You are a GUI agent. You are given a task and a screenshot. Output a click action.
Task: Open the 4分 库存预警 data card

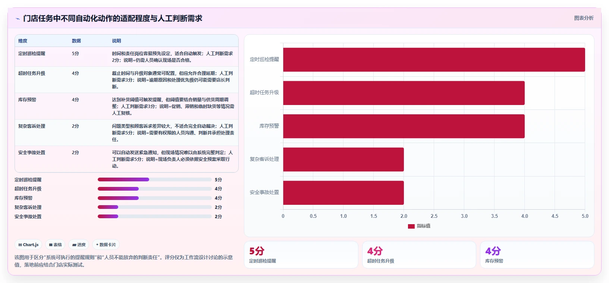click(x=537, y=255)
